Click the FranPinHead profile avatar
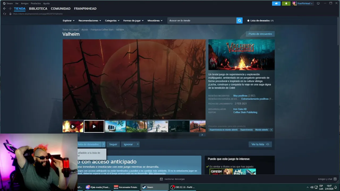Screen dimensions: 340x191 (x=294, y=3)
